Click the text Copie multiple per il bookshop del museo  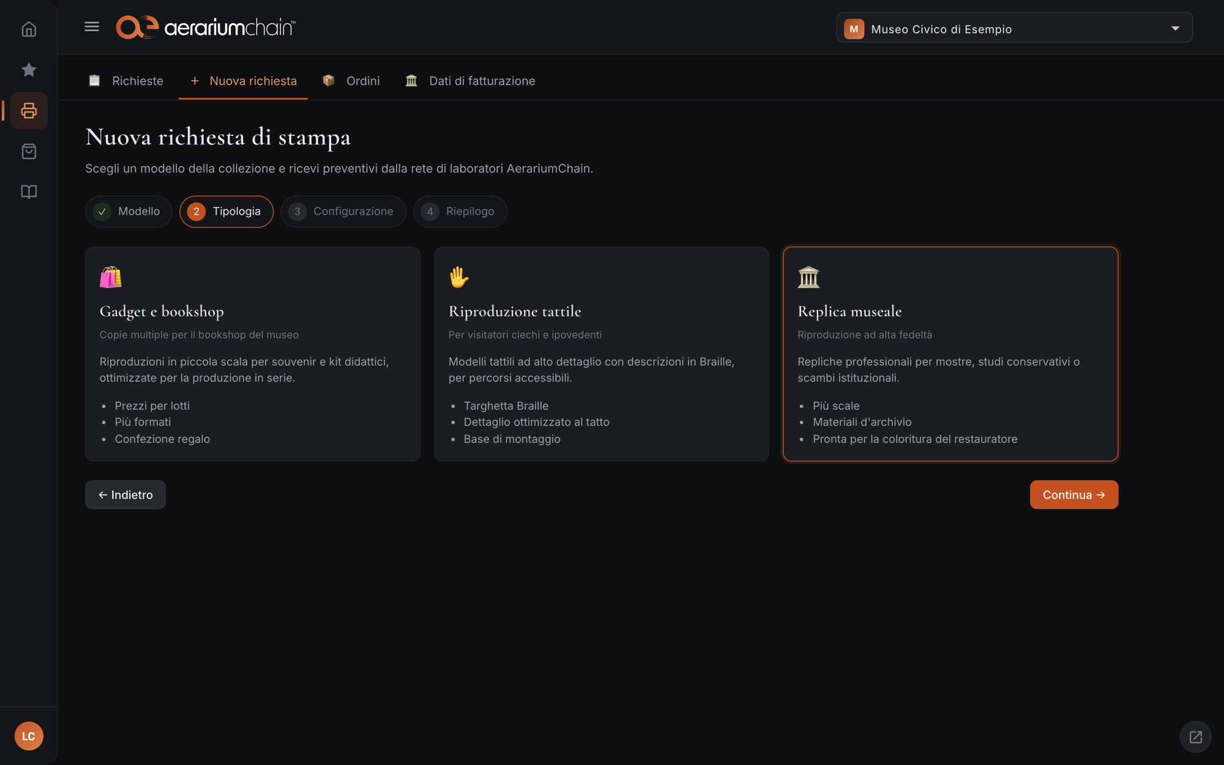(199, 335)
